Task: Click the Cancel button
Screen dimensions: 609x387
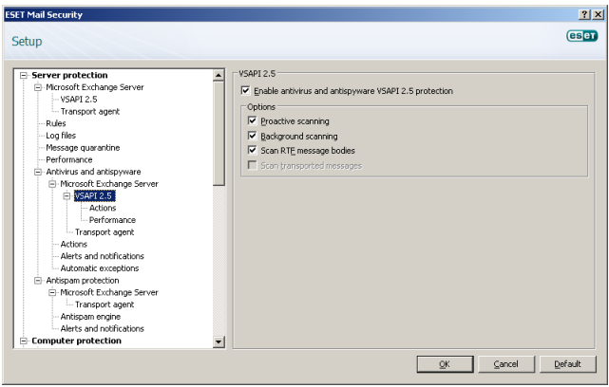Action: (506, 364)
